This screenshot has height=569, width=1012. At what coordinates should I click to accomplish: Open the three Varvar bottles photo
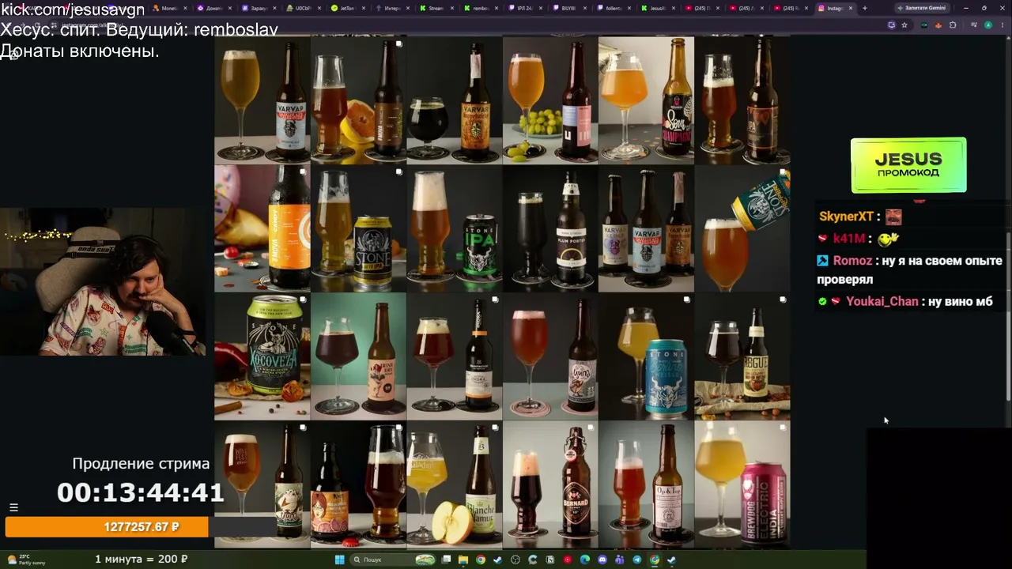click(x=646, y=229)
